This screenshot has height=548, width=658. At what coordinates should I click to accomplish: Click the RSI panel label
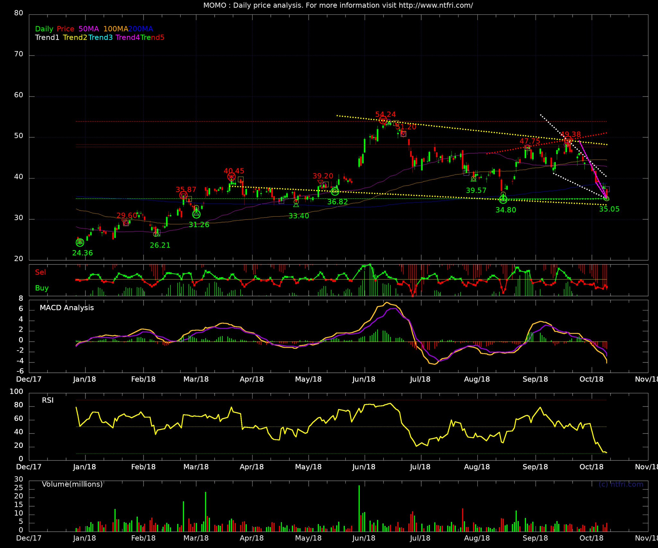point(48,400)
